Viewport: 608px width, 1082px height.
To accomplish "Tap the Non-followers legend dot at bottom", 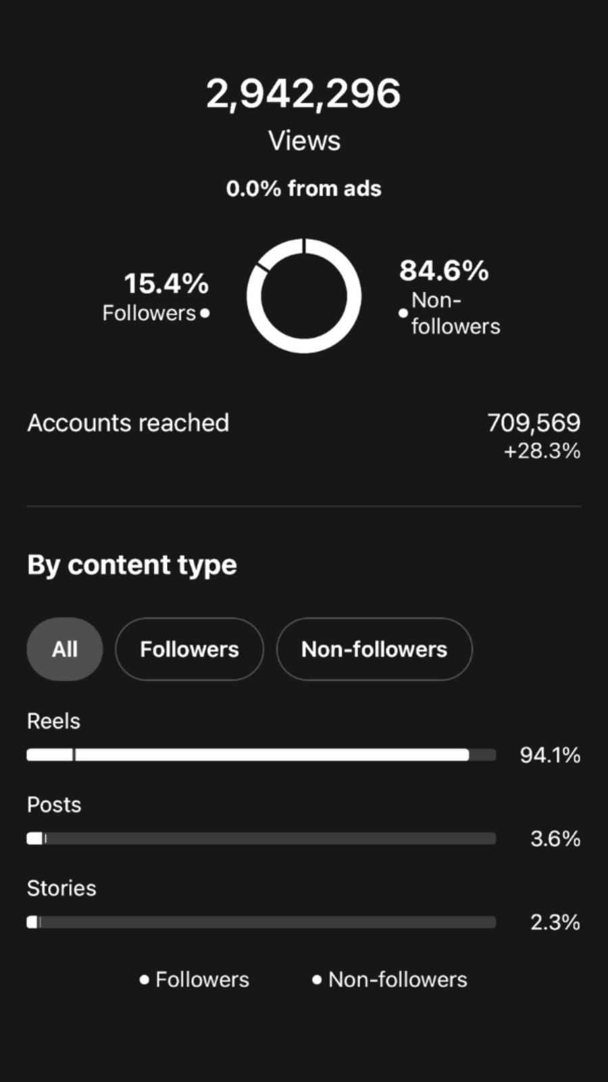I will (317, 979).
